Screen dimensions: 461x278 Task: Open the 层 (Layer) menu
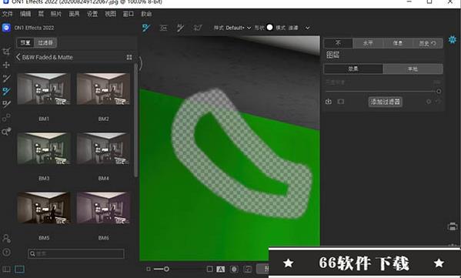click(x=41, y=14)
